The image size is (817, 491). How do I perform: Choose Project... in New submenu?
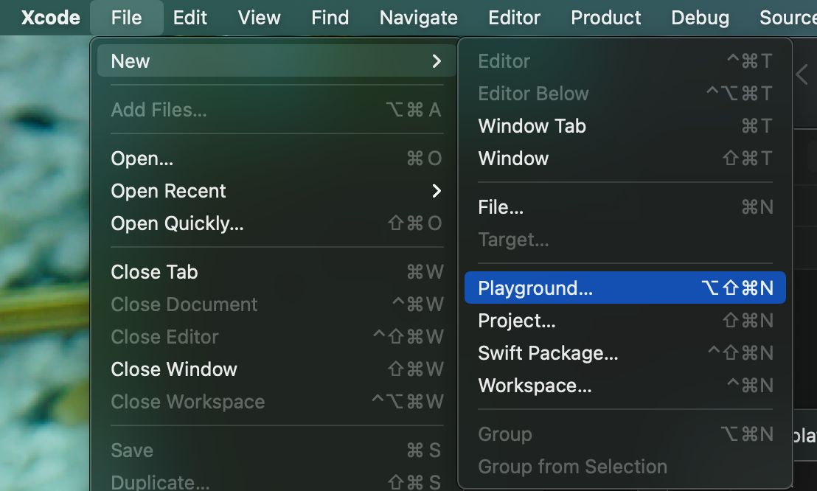(x=625, y=321)
